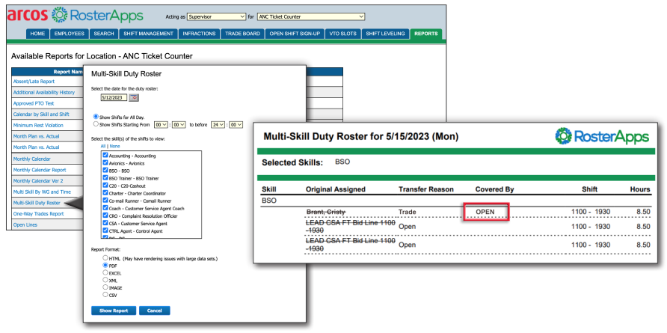Click OPEN in the Covered By column
667x333 pixels.
(x=485, y=212)
